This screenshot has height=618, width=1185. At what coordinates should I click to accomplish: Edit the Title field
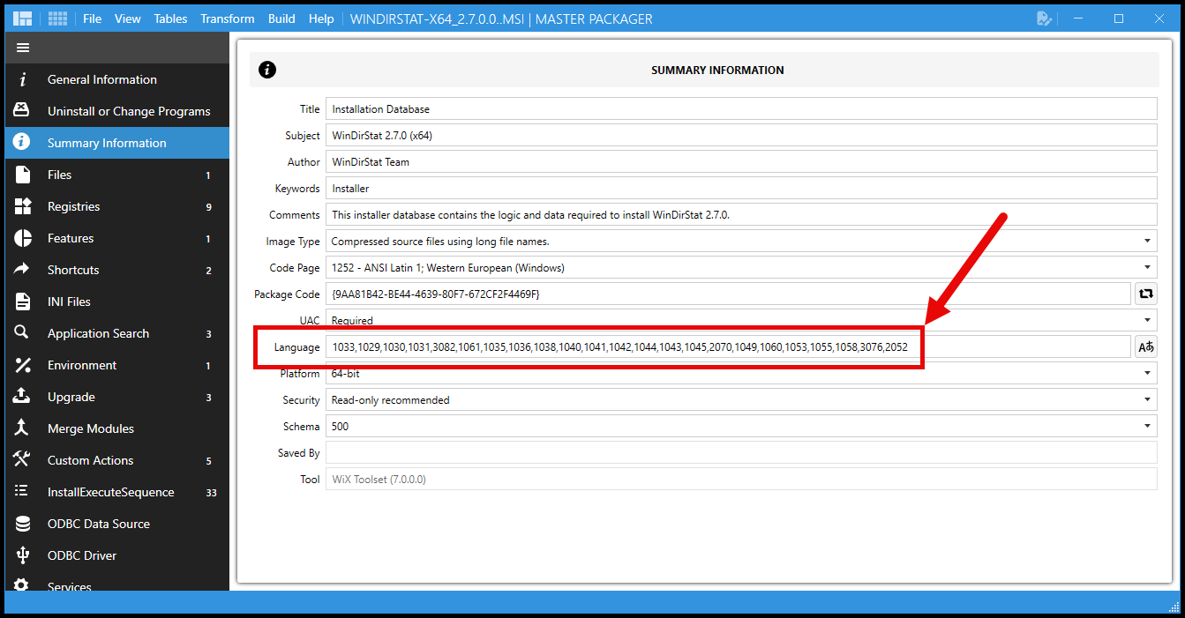point(741,108)
